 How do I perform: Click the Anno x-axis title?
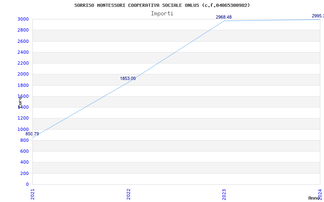pyautogui.click(x=314, y=198)
